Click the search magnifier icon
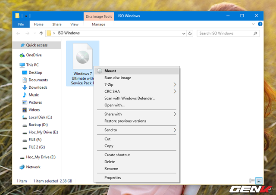This screenshot has height=195, width=276. coord(255,34)
